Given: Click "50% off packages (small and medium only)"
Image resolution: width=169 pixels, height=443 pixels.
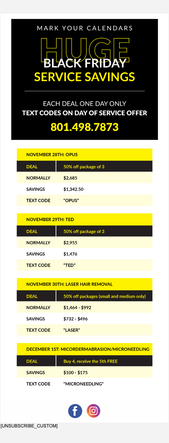Looking at the screenshot, I should pyautogui.click(x=104, y=296).
